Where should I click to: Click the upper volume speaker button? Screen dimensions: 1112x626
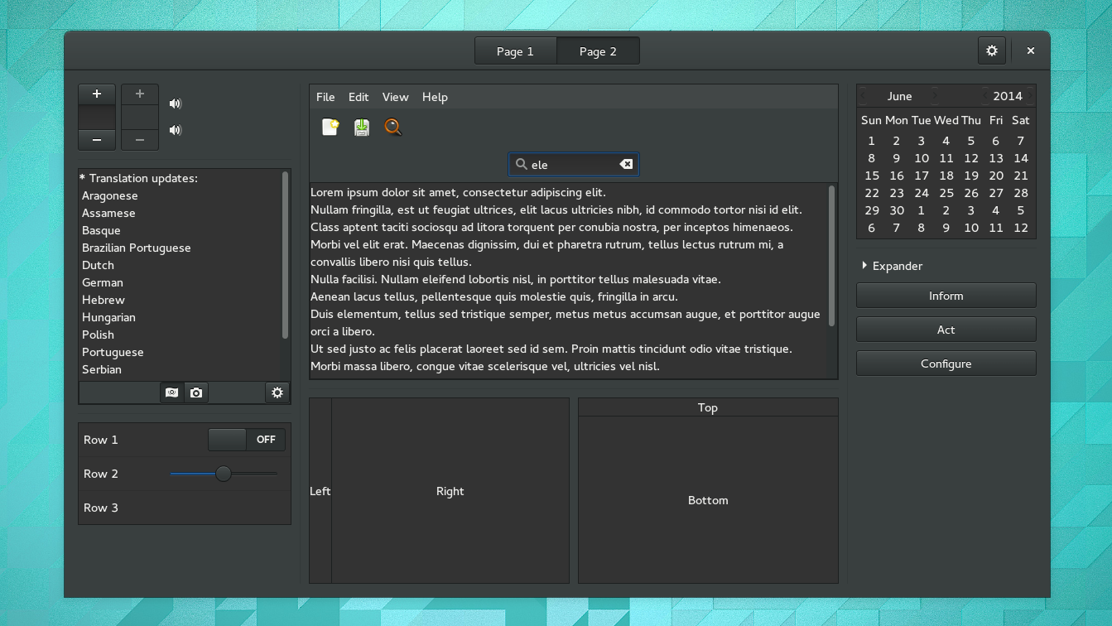point(175,104)
